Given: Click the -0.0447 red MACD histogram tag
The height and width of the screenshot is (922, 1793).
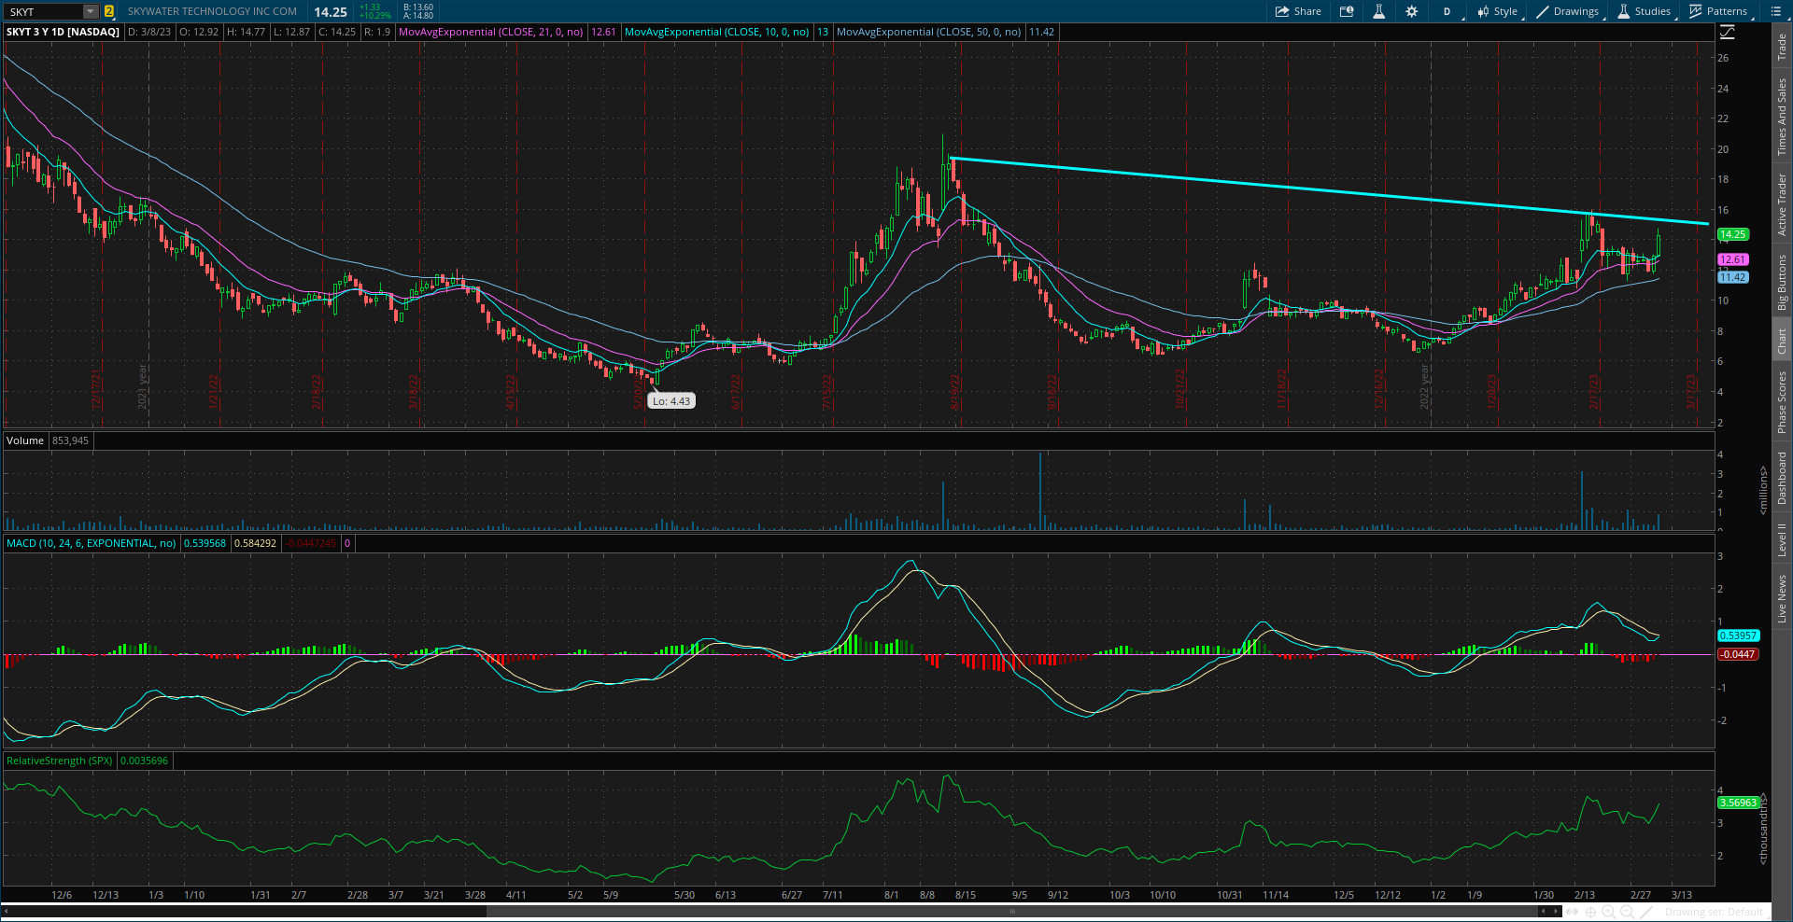Looking at the screenshot, I should (x=1738, y=654).
